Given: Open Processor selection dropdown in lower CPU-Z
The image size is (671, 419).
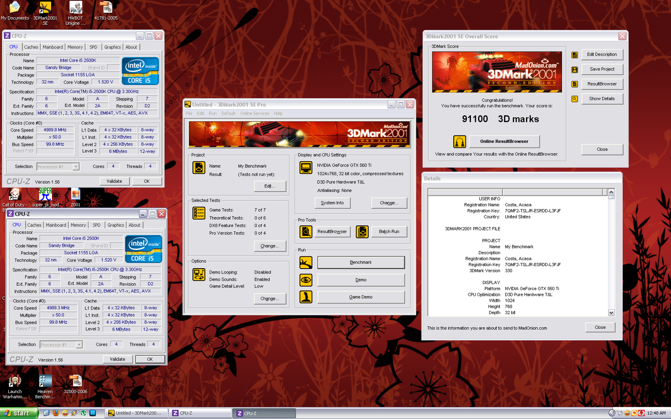Looking at the screenshot, I should coord(79,345).
